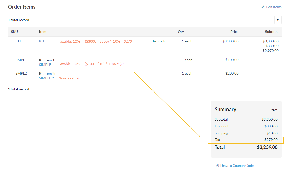Expand the I have a Coupon Code section

click(237, 166)
